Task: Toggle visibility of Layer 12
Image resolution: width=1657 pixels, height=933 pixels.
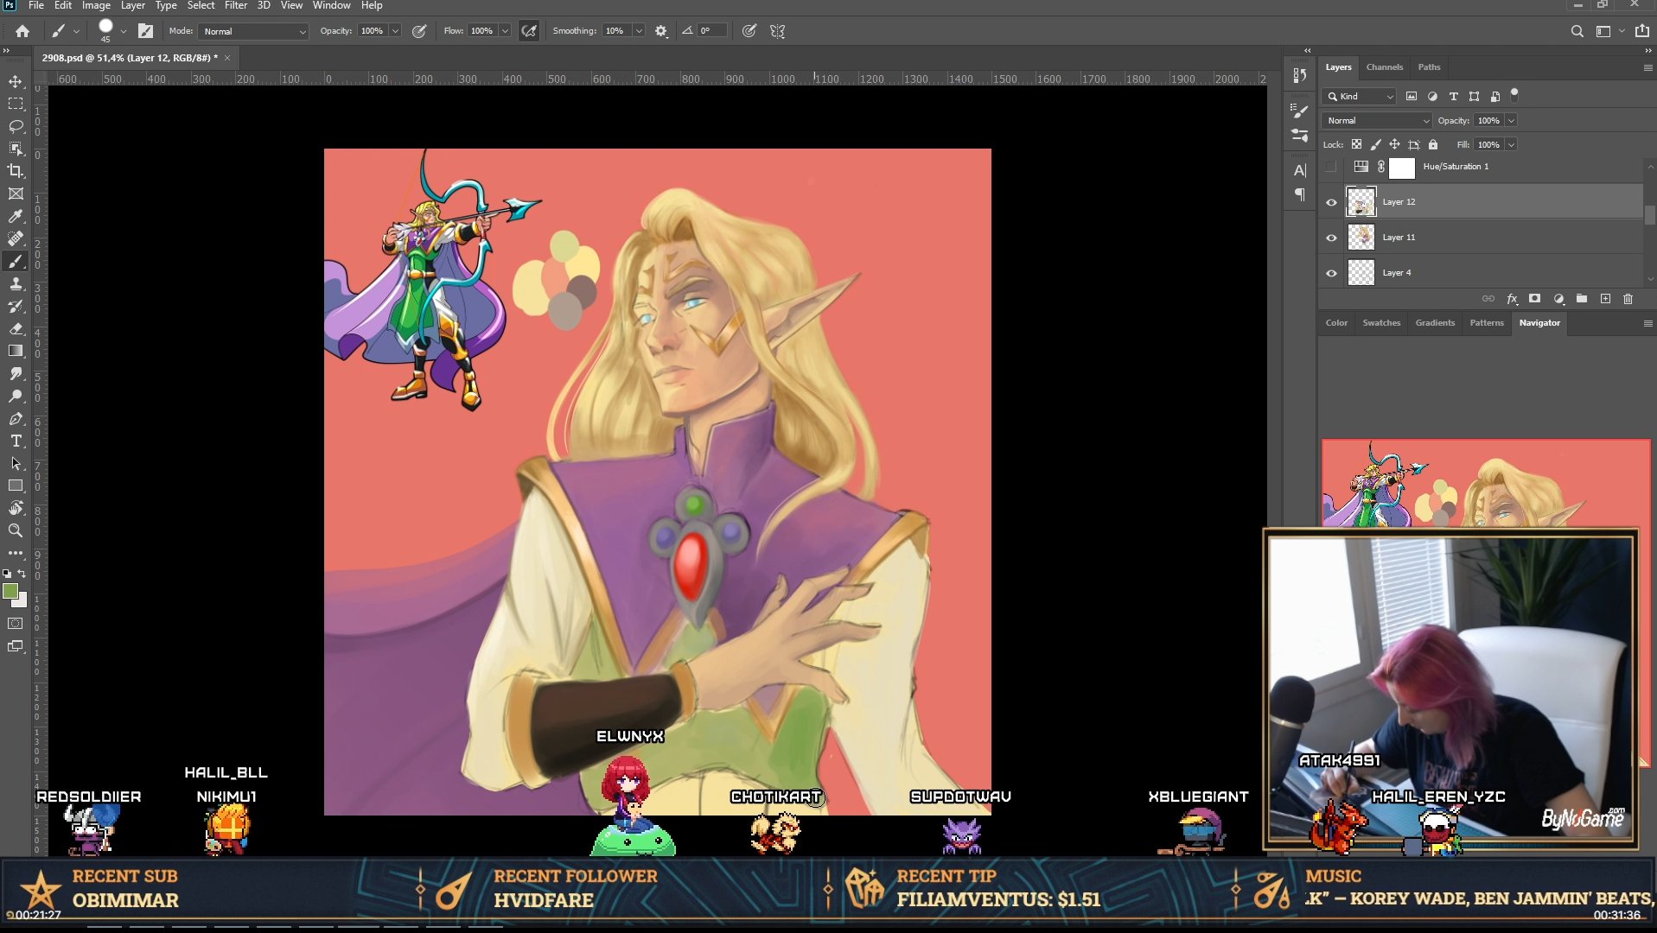Action: tap(1331, 202)
